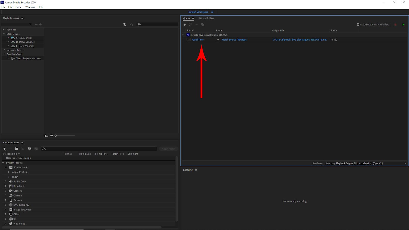The height and width of the screenshot is (230, 409).
Task: Switch Media Browser to thumbnail view
Action: 51,136
